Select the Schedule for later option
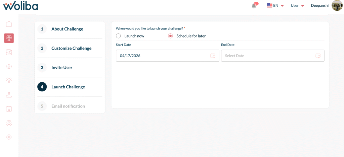This screenshot has height=157, width=344. point(170,36)
